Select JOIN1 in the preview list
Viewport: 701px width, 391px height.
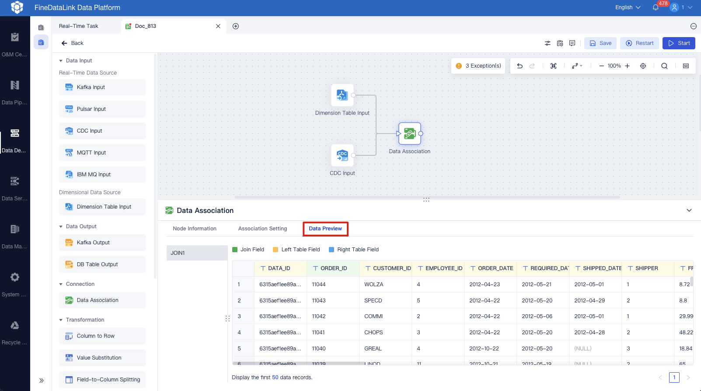click(197, 253)
